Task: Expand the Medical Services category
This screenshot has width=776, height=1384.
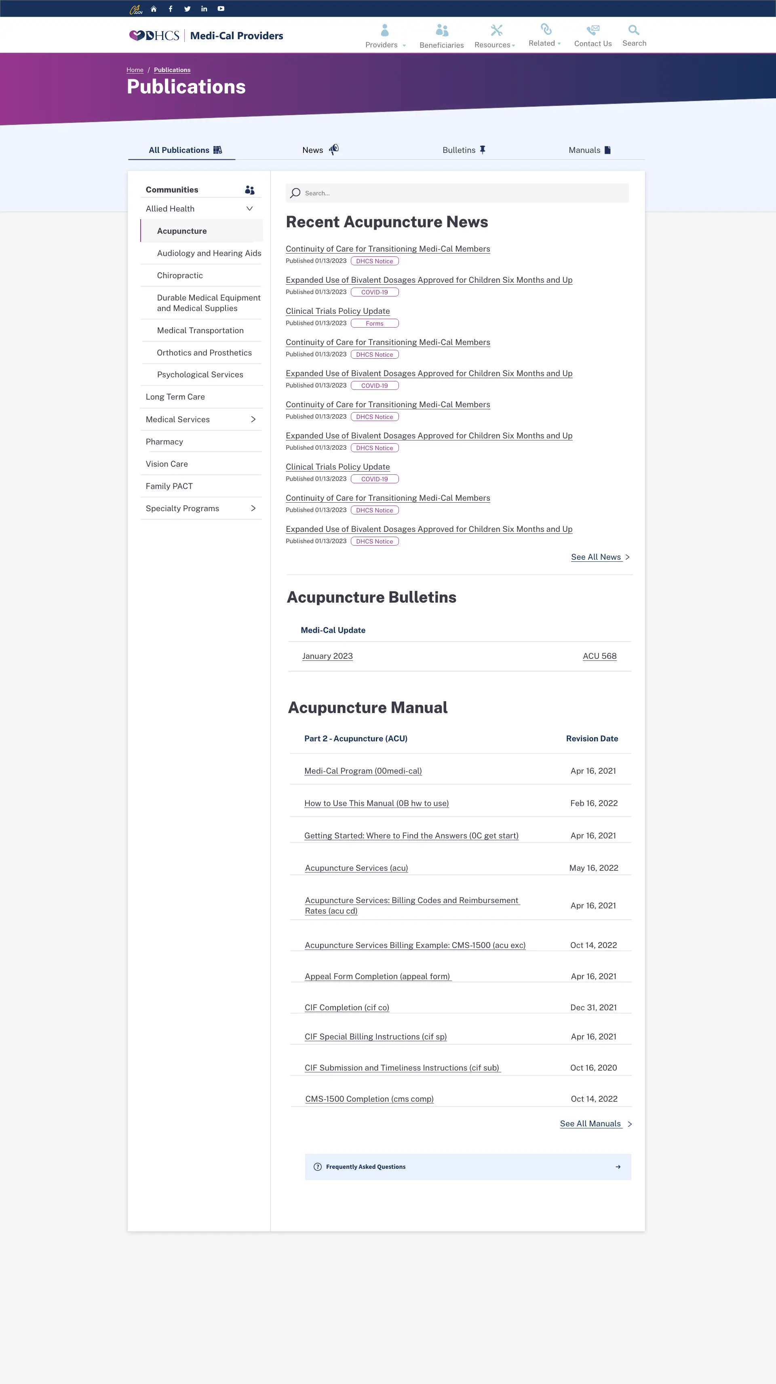Action: coord(253,419)
